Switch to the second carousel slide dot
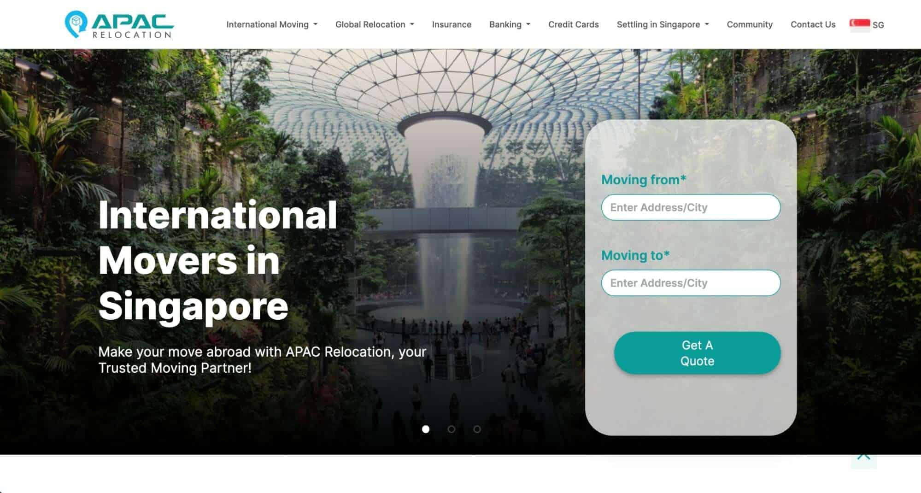The image size is (921, 493). pos(452,429)
